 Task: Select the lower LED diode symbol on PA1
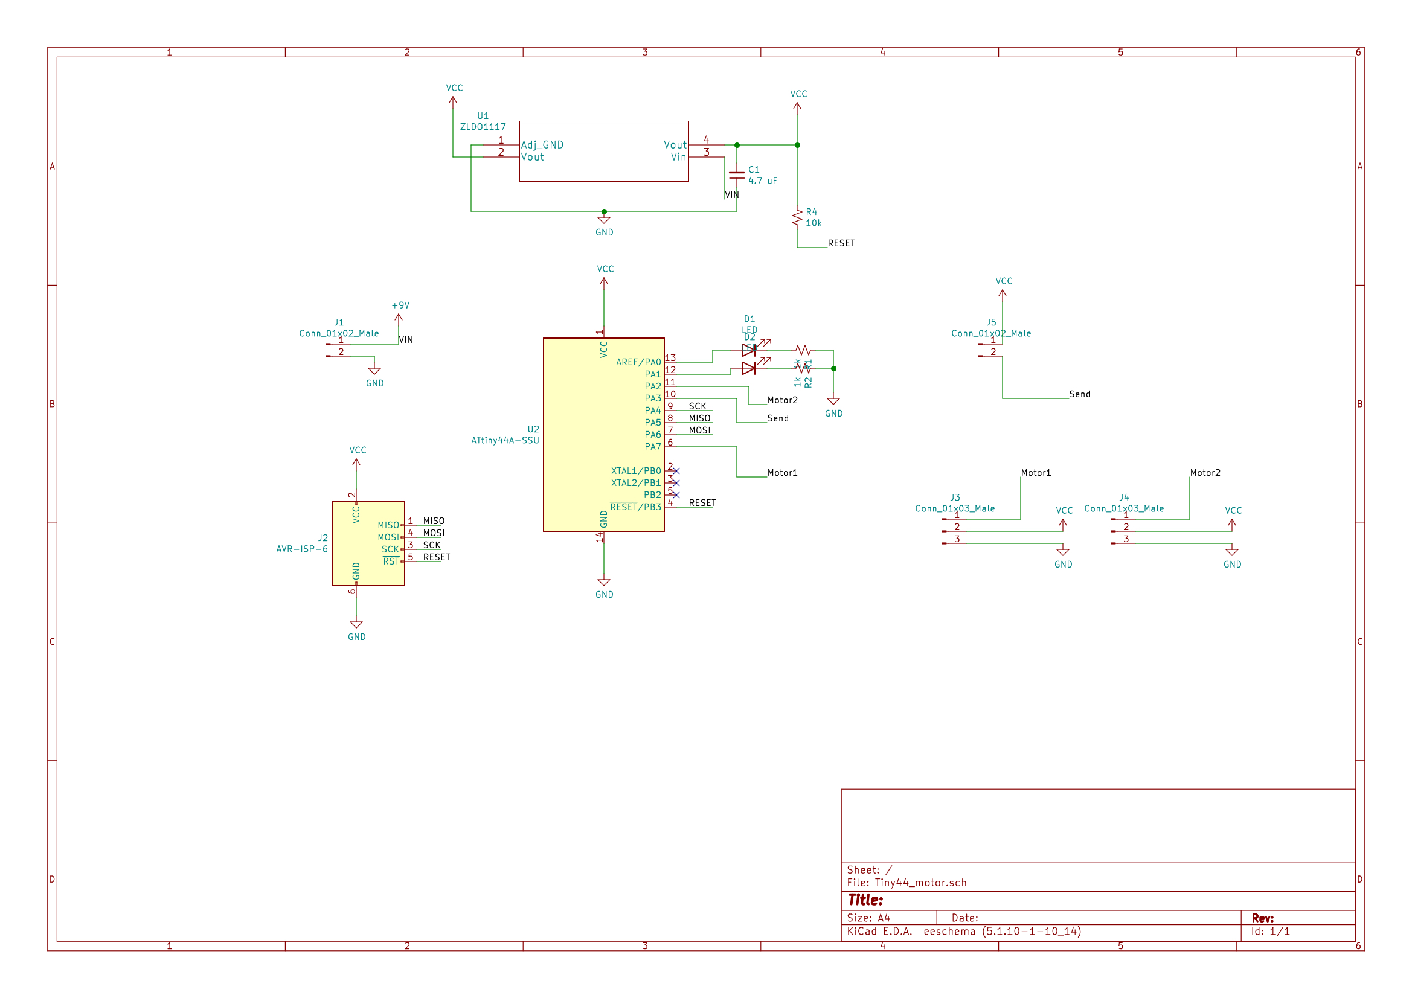(749, 368)
